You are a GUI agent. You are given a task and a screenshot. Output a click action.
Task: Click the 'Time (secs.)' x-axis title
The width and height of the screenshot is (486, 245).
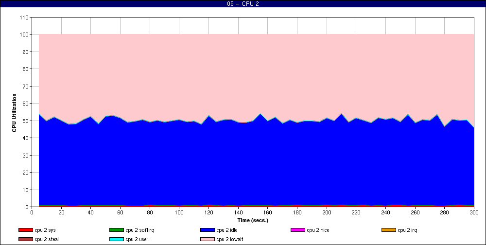(x=253, y=220)
